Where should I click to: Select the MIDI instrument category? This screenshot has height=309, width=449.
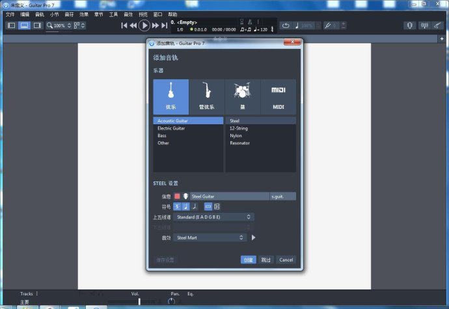[x=279, y=97]
